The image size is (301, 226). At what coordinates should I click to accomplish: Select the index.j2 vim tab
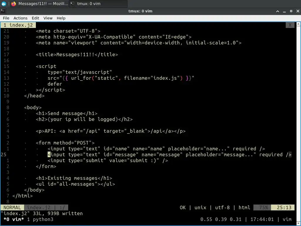[18, 25]
